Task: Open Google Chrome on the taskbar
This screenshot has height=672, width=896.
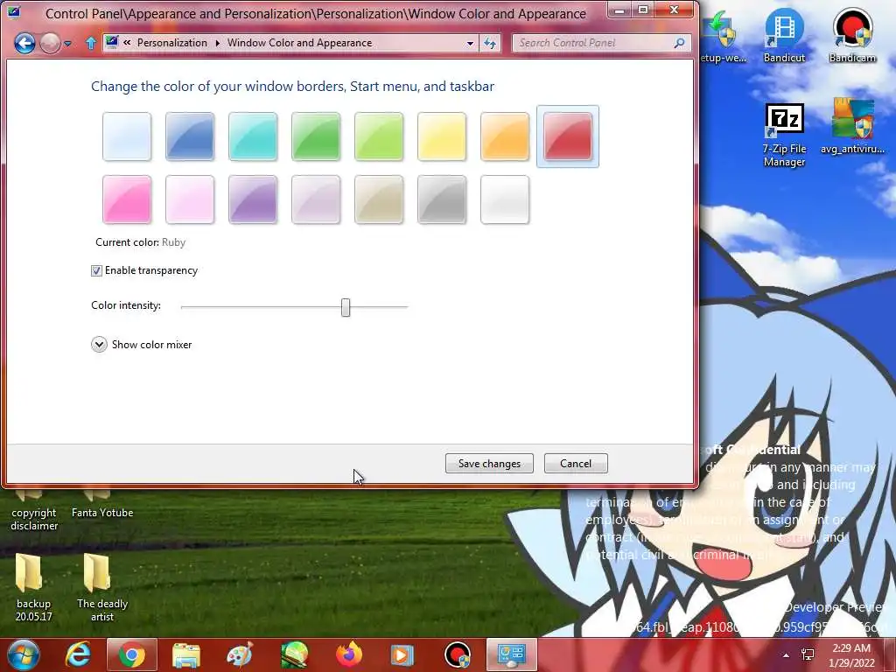Action: [131, 654]
